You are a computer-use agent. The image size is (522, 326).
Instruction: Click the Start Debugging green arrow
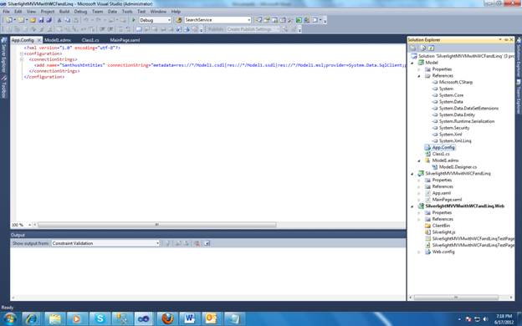tap(134, 20)
